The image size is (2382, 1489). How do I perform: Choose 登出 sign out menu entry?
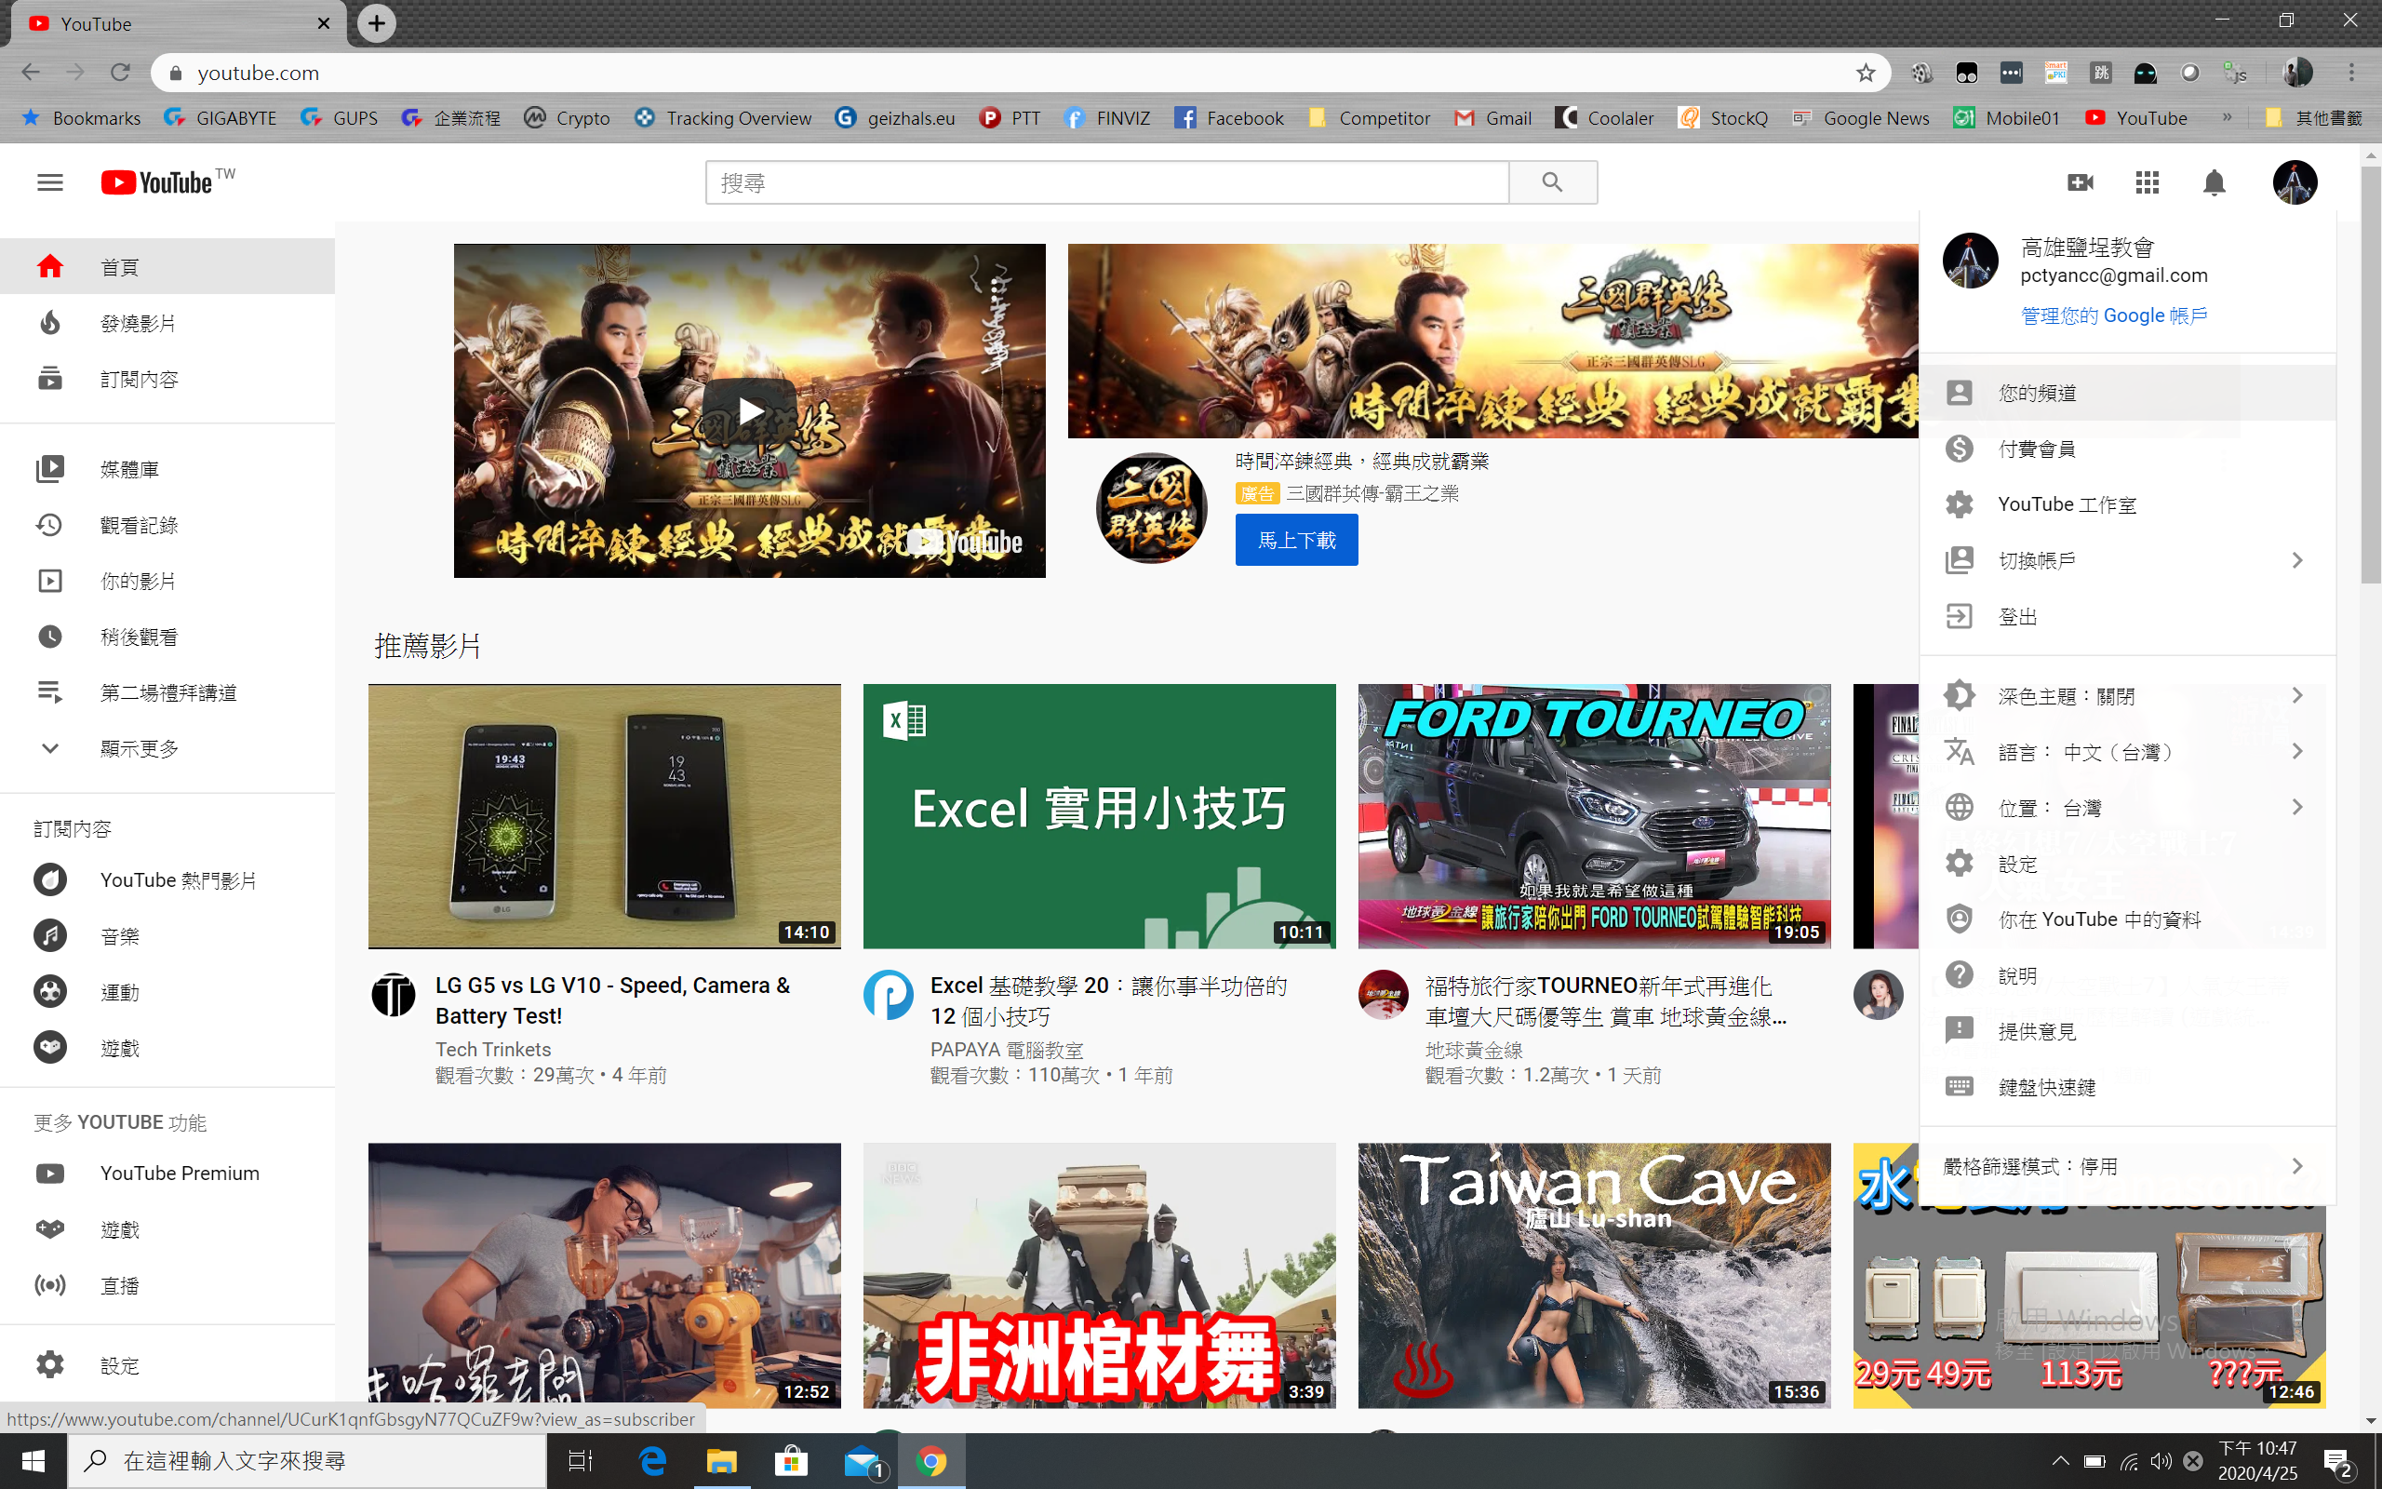[x=2017, y=616]
